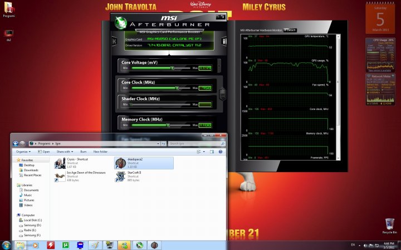Open Windows Live Messenger from the taskbar
Screen dimensions: 401x250
(125, 245)
